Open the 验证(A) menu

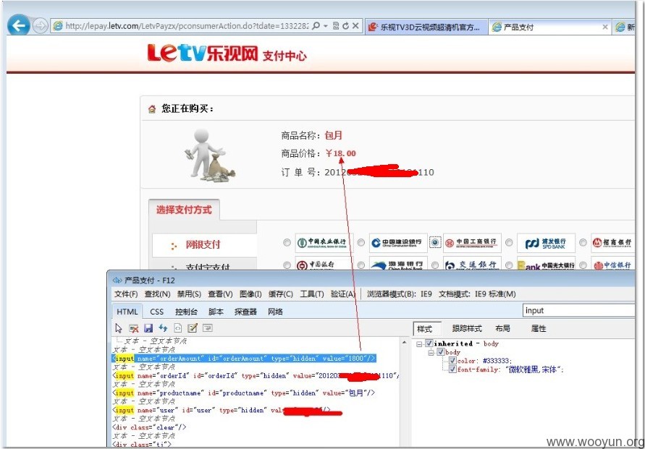coord(342,294)
